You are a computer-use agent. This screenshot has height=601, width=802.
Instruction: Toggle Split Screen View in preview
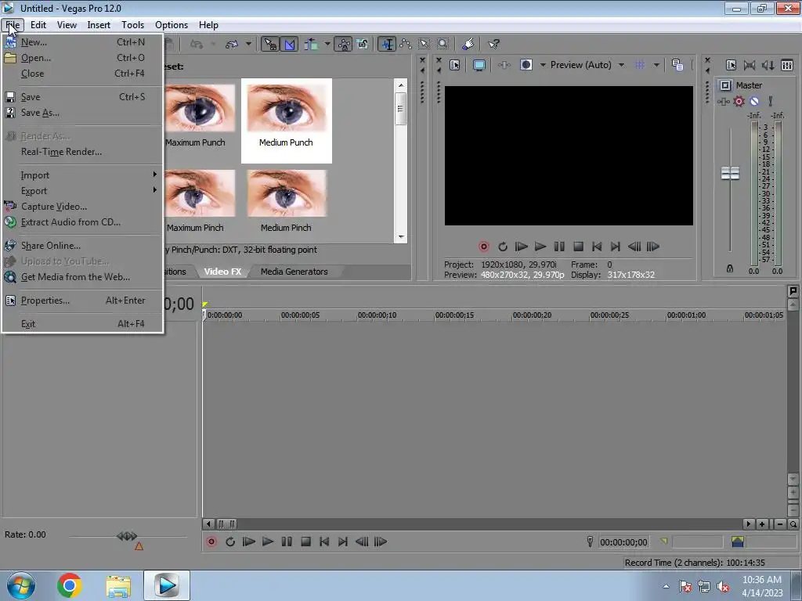[x=526, y=65]
